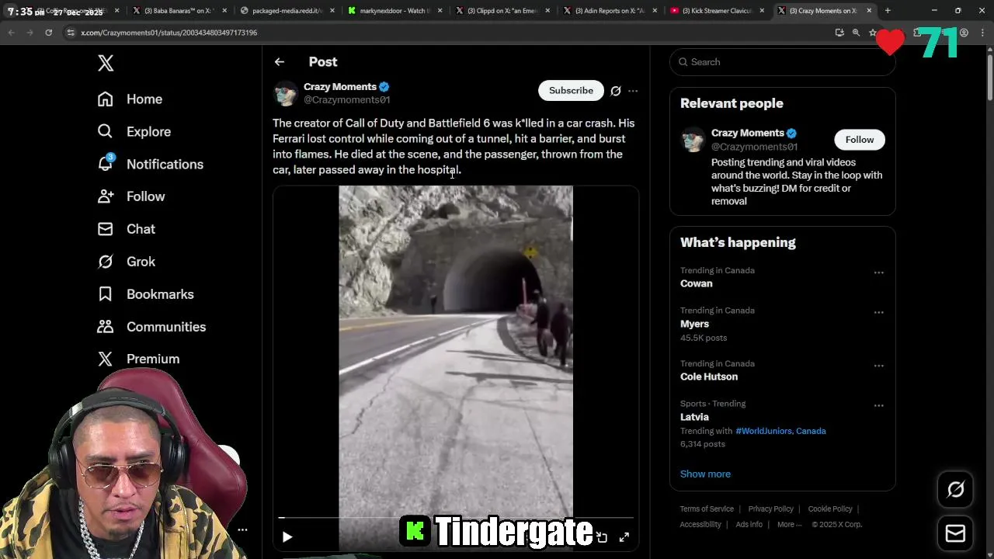Open the floating messages envelope button
Screen dimensions: 994x559
point(955,534)
